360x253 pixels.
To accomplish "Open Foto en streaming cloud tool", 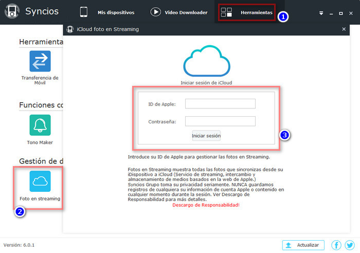I will coord(40,181).
